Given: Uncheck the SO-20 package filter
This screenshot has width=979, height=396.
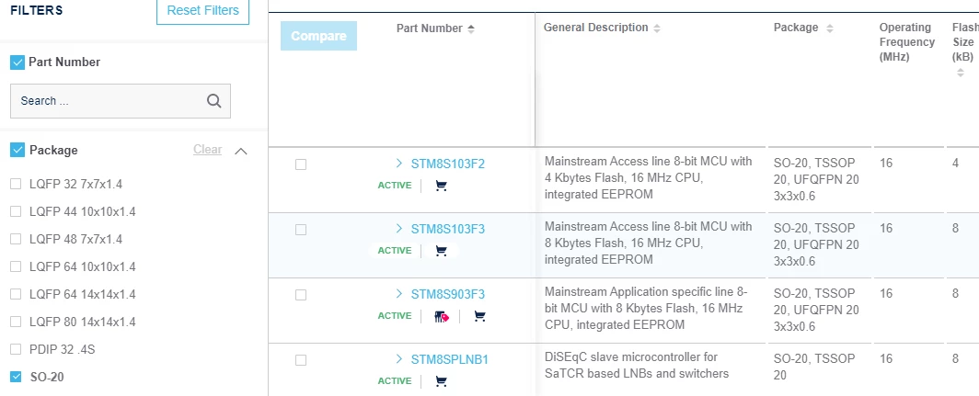Looking at the screenshot, I should coord(17,377).
